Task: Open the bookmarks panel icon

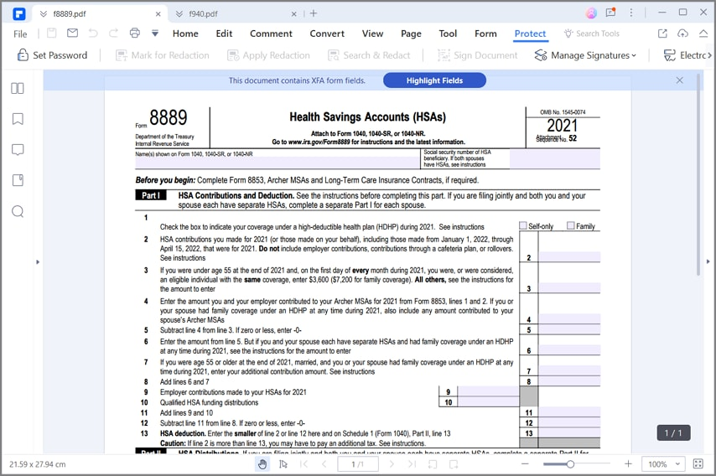Action: coord(18,119)
